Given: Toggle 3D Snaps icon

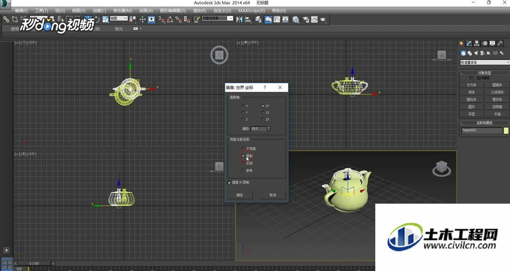Looking at the screenshot, I should click(162, 19).
